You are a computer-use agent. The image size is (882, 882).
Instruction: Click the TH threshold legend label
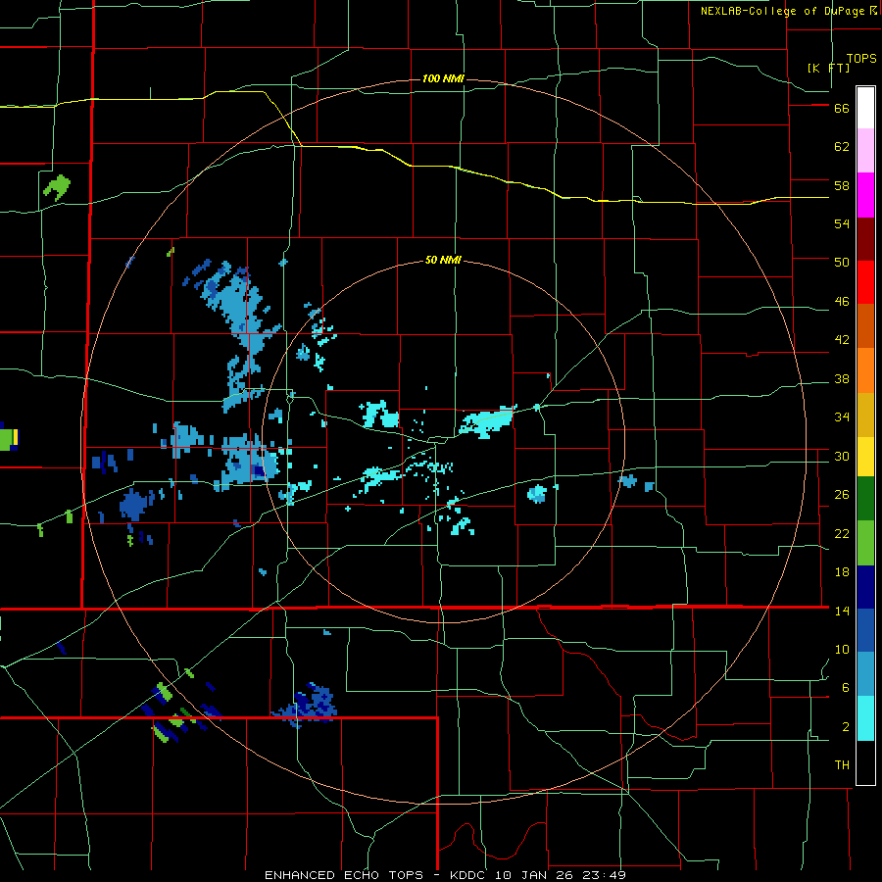[842, 765]
